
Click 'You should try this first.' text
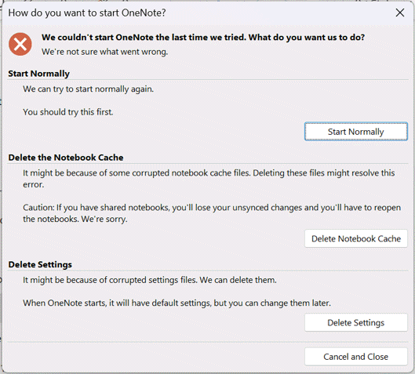(68, 112)
